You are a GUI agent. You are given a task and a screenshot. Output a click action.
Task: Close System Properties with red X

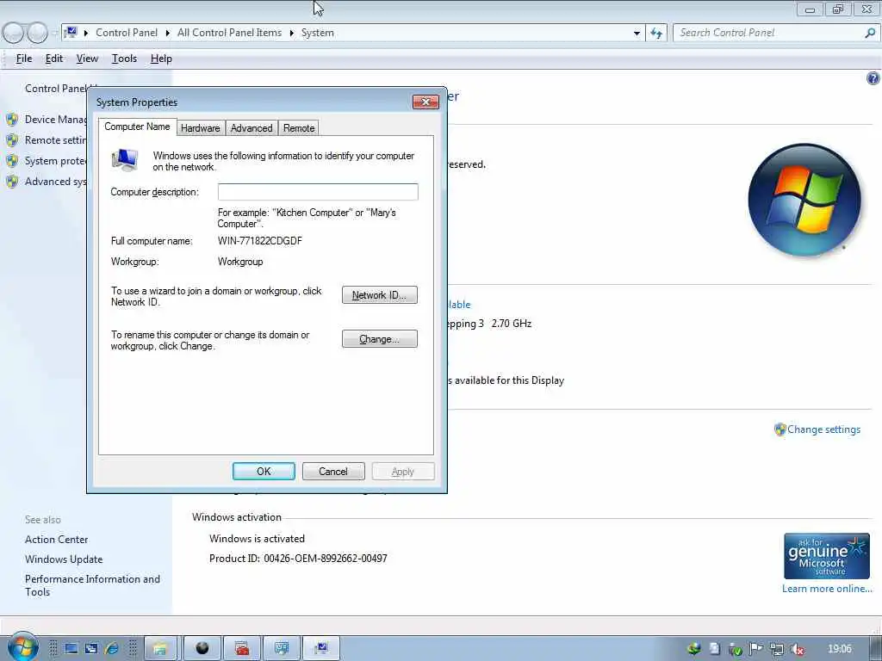425,102
